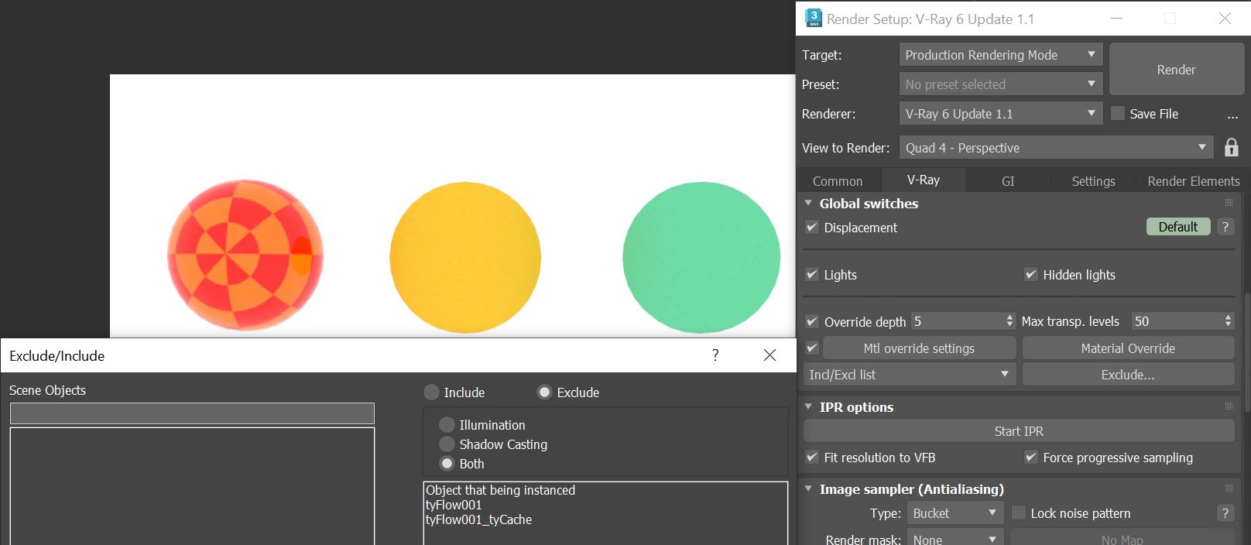Screen dimensions: 1251x545
Task: Click the Image sampler help question mark
Action: pos(1225,513)
